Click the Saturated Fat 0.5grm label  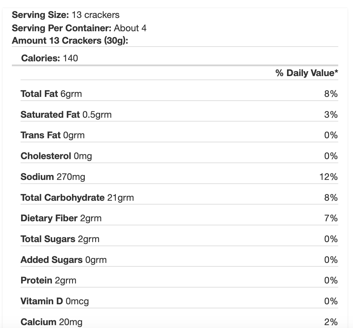pos(66,115)
